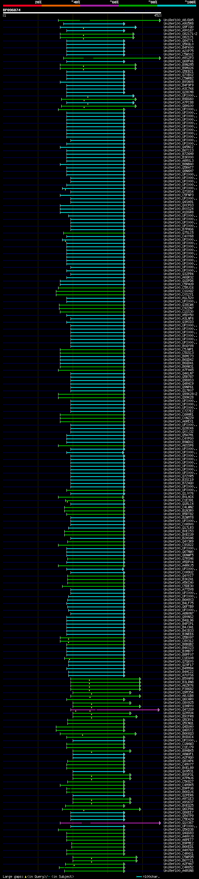Select the UniRef100_B4F9F9 label
The image size is (199, 879).
(178, 85)
